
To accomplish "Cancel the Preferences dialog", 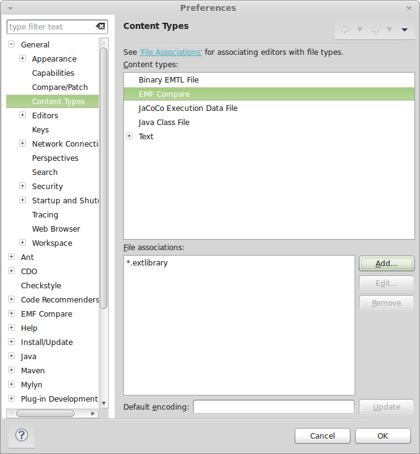I will pyautogui.click(x=322, y=436).
